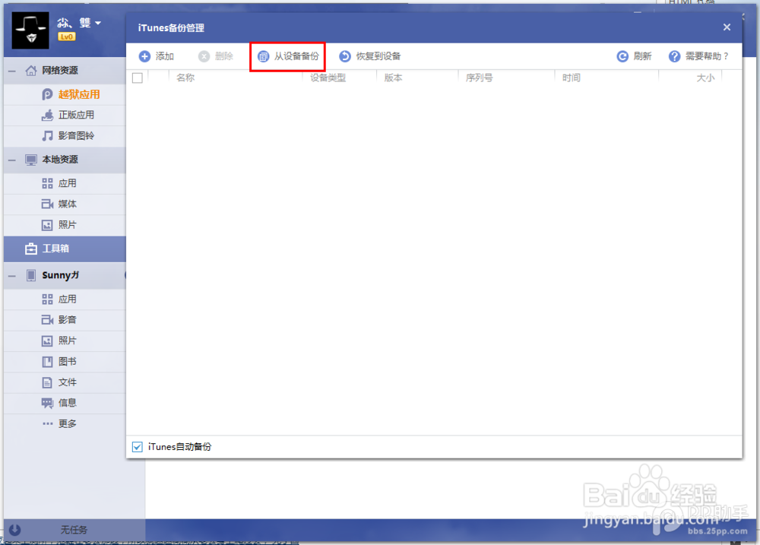Select the 正版应用 genuine apps icon
This screenshot has width=760, height=545.
pyautogui.click(x=47, y=116)
